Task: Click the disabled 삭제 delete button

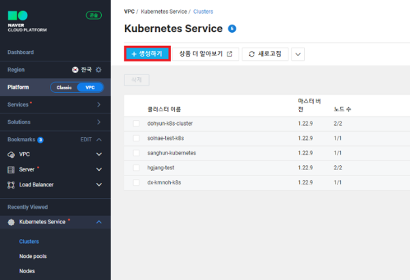Action: (137, 80)
